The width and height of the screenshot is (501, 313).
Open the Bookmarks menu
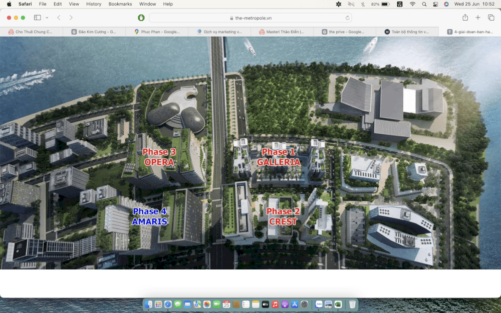(x=120, y=4)
